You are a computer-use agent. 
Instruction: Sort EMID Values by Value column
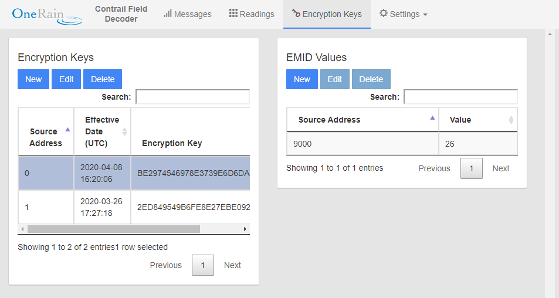[x=477, y=120]
